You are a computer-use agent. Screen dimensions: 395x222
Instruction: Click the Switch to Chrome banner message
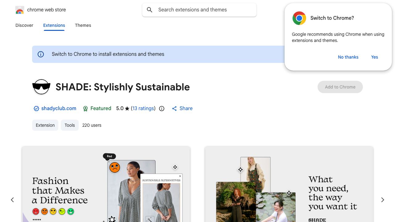point(108,54)
